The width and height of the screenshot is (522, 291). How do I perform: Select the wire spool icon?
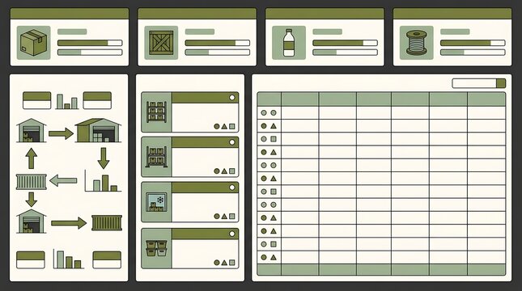(417, 43)
